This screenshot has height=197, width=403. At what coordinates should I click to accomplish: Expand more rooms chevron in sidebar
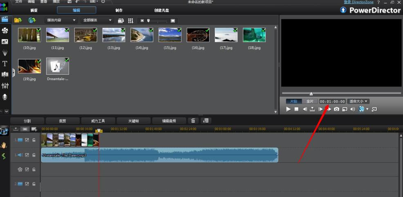click(x=7, y=112)
